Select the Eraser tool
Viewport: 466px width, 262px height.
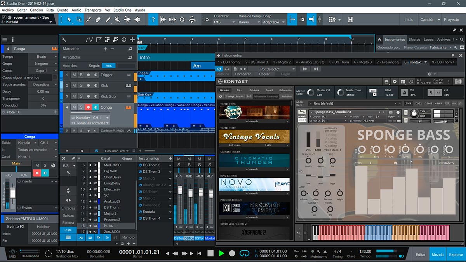[x=98, y=19]
